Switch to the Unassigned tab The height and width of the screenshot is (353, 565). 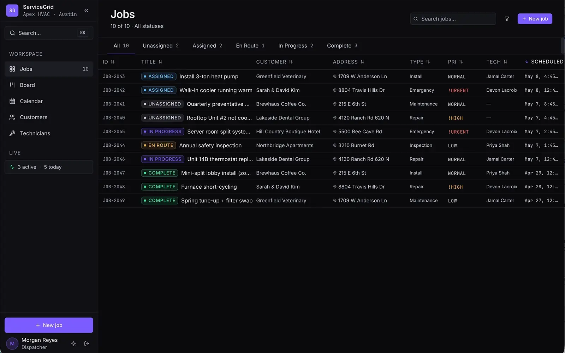pos(161,46)
